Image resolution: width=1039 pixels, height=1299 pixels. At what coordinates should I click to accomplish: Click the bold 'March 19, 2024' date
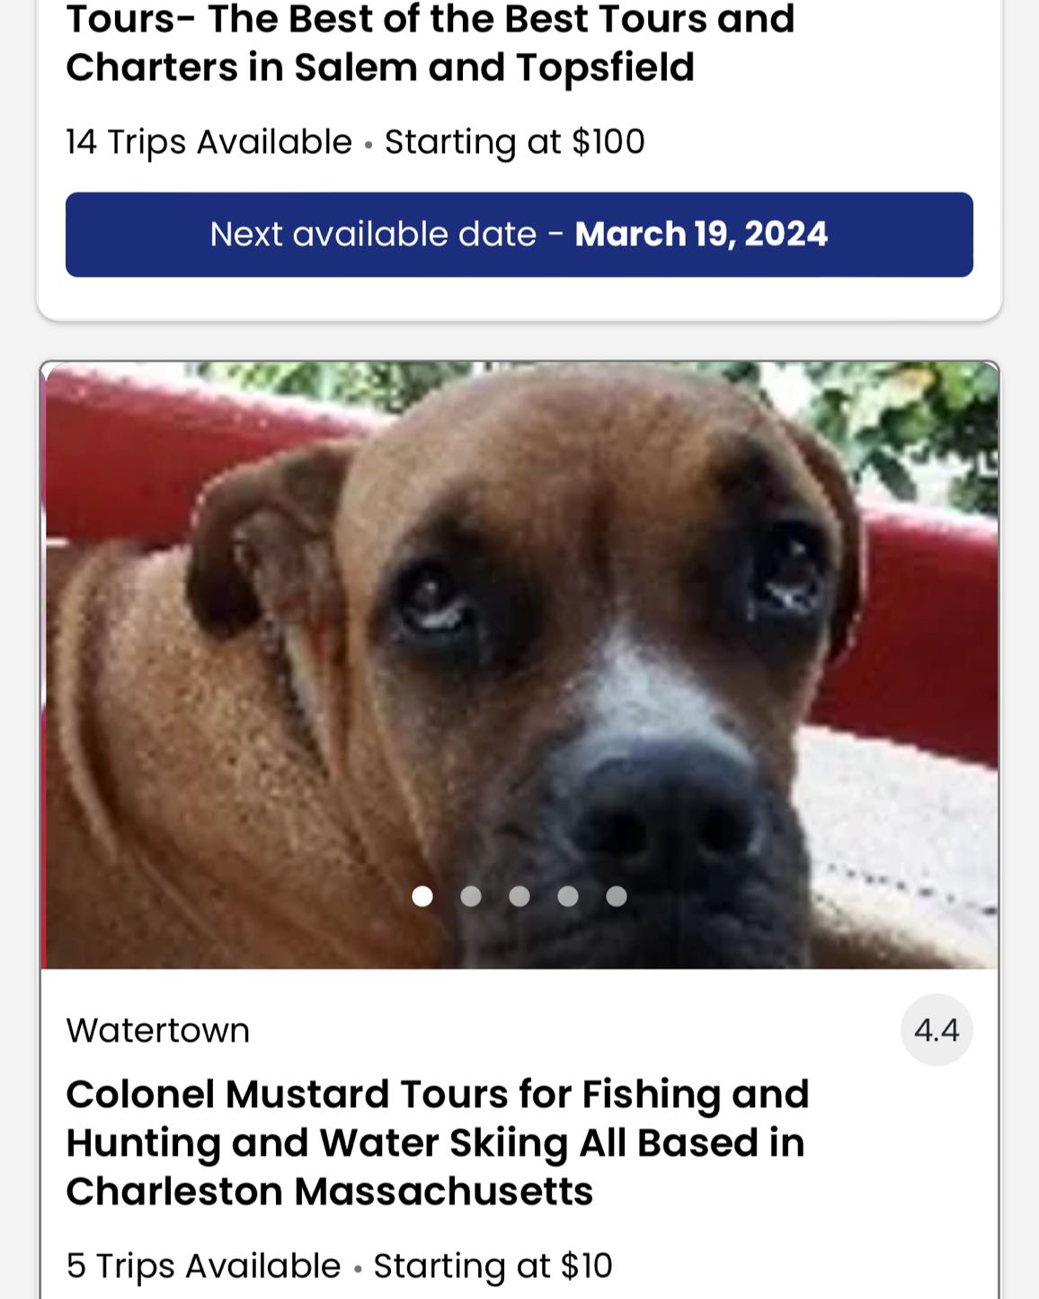coord(701,235)
